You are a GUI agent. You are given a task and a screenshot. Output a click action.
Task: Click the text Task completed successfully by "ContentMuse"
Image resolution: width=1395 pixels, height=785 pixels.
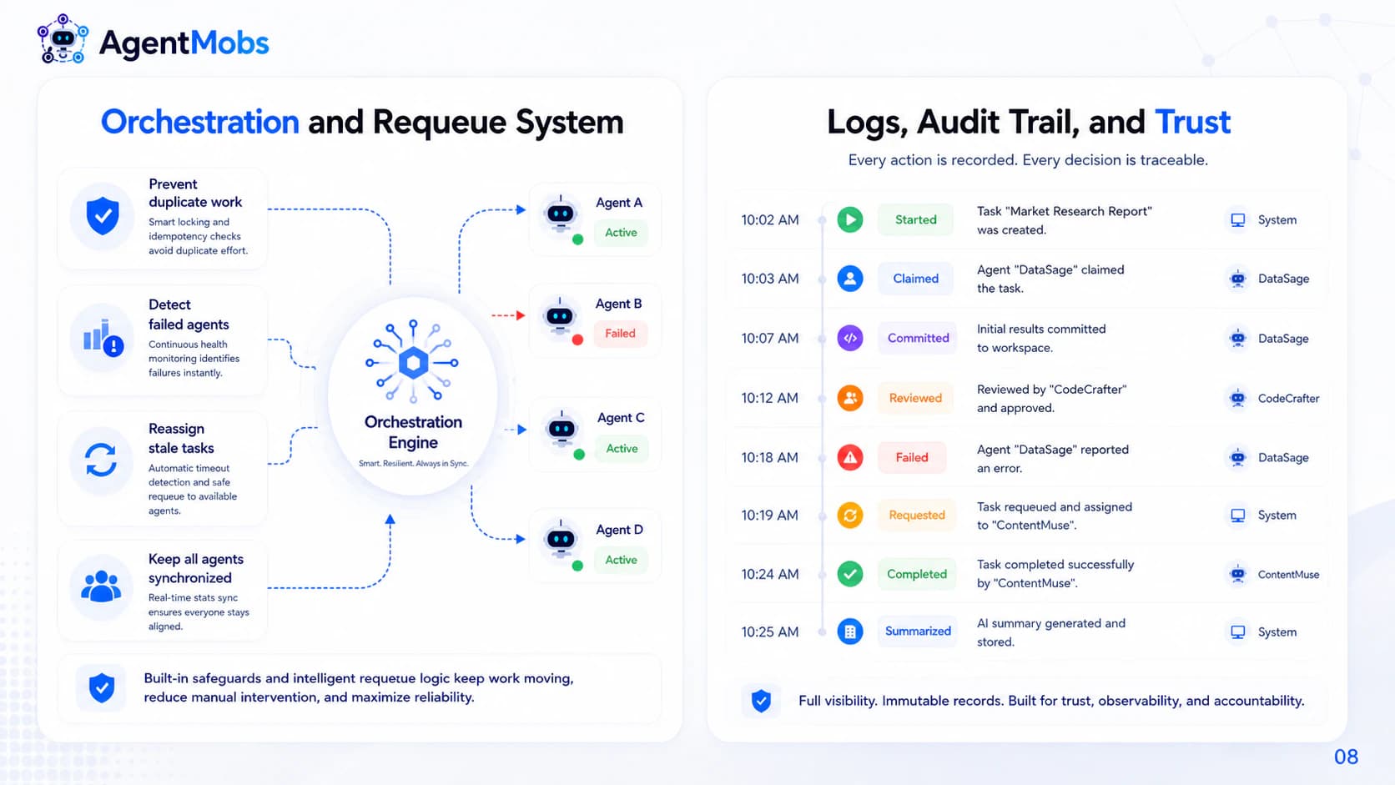[x=1055, y=573]
